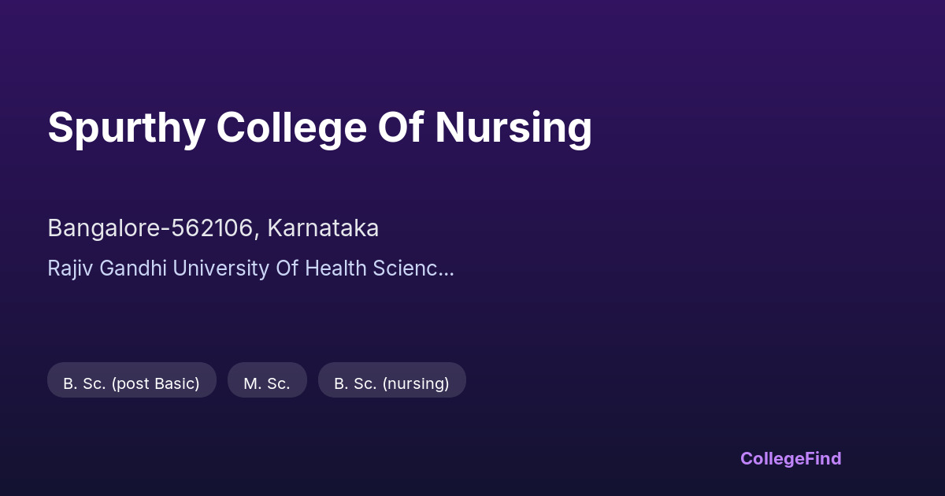945x496 pixels.
Task: Click the word Spurthy in the heading
Action: [126, 128]
